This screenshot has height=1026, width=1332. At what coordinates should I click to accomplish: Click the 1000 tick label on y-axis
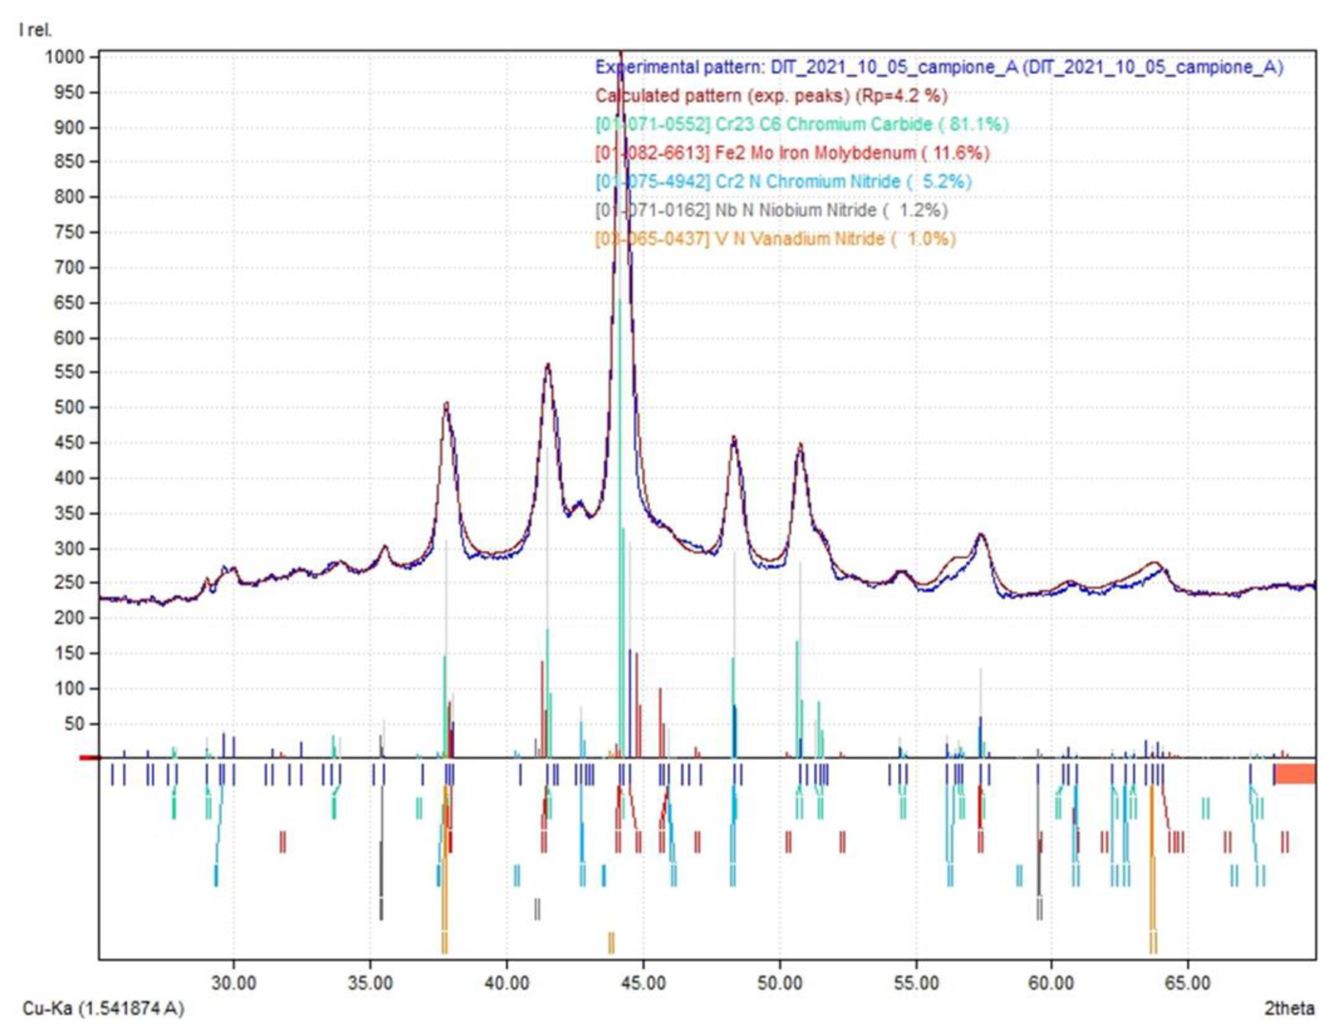65,57
